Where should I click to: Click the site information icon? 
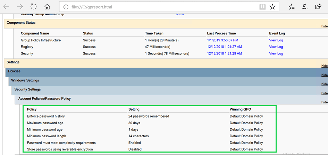66,7
